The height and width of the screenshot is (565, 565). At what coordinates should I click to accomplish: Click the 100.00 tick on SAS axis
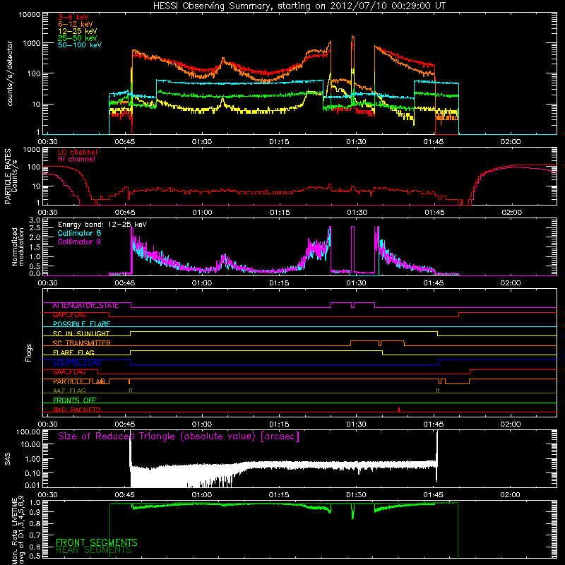click(28, 432)
